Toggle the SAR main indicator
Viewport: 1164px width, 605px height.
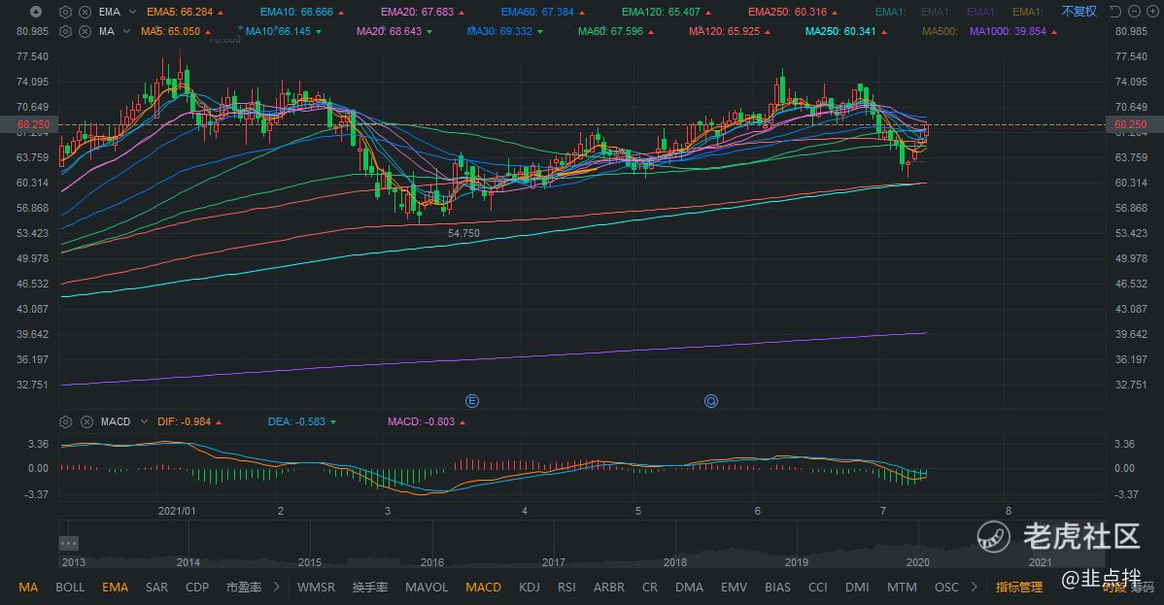[156, 588]
